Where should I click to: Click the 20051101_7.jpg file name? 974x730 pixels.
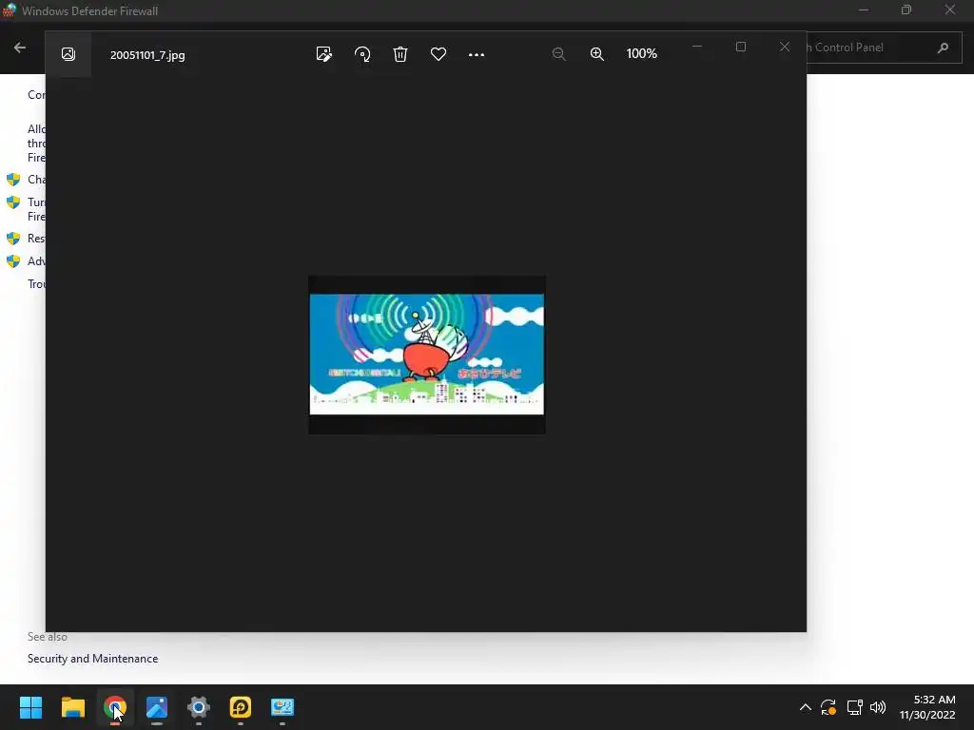tap(147, 55)
